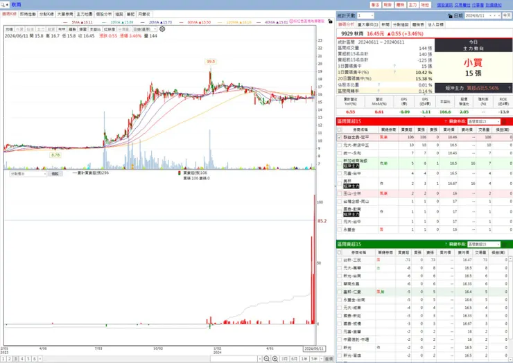The height and width of the screenshot is (363, 513).
Task: Switch to the 分點K線 tab
Action: (46, 14)
